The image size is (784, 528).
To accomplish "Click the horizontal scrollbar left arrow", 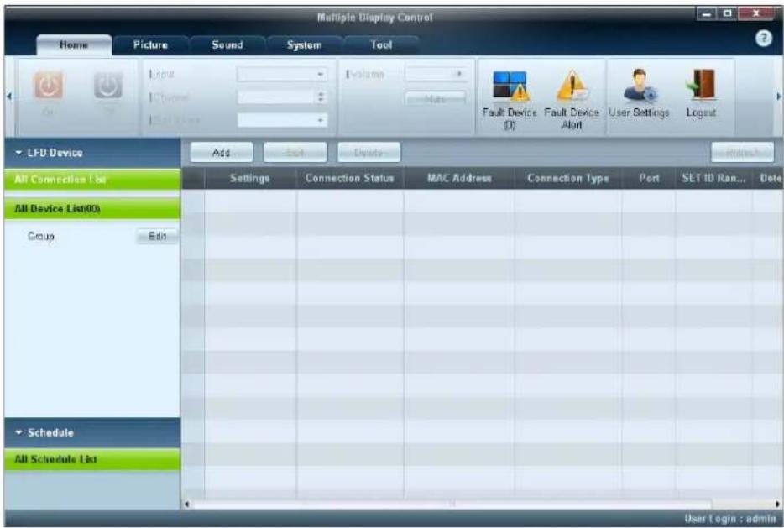I will point(187,504).
